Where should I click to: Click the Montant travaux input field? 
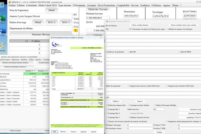click(x=98, y=18)
